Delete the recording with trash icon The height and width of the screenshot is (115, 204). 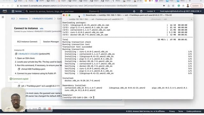[40, 109]
